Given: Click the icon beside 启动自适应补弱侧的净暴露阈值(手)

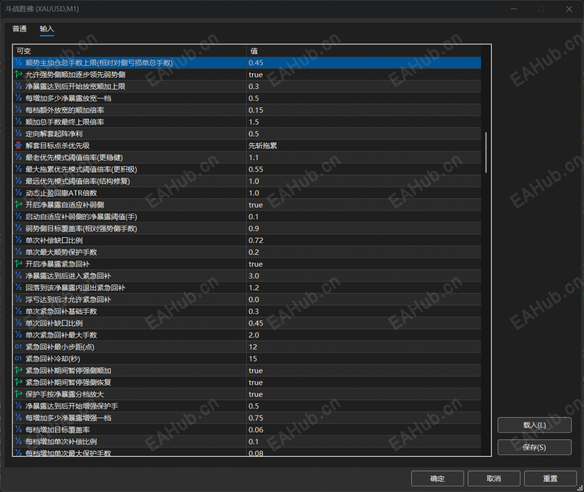Looking at the screenshot, I should (x=18, y=216).
